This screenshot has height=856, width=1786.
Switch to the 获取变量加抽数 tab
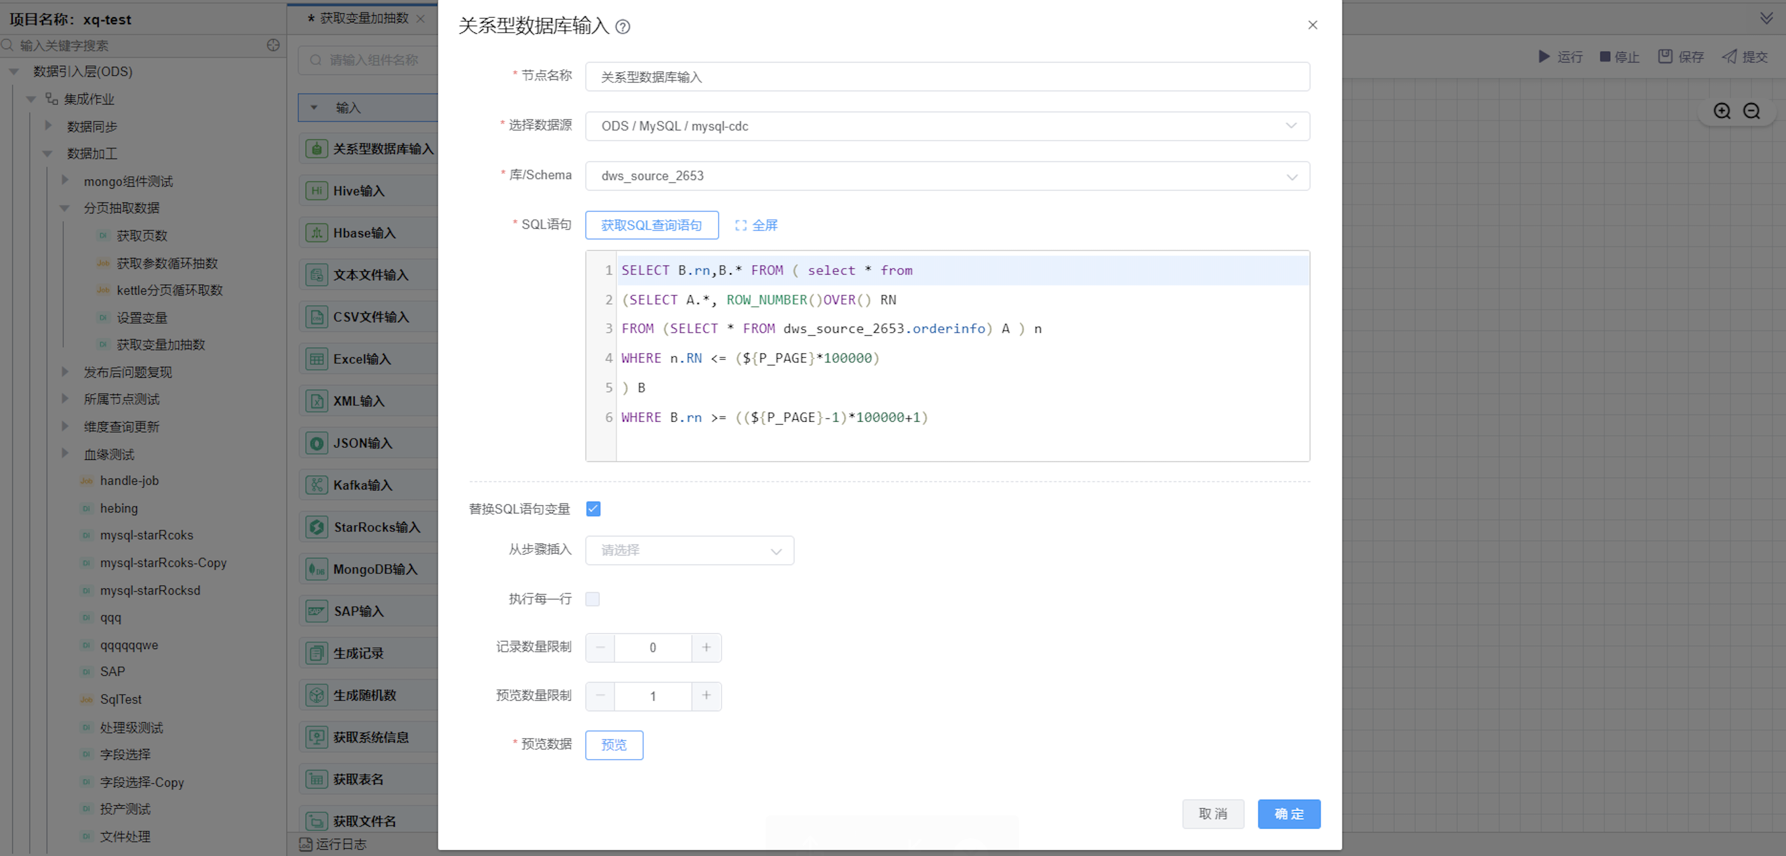tap(363, 18)
